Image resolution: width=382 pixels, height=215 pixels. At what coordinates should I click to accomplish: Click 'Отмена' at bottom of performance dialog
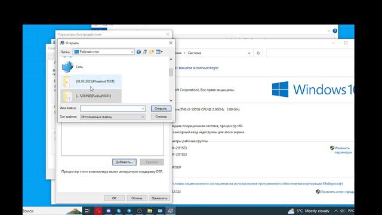[137, 198]
